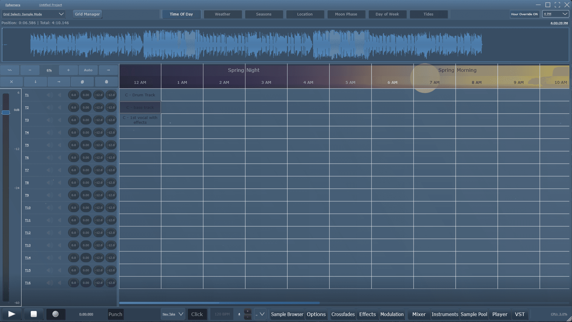This screenshot has width=572, height=322.
Task: Expand the 4 PM hour dropdown
Action: (555, 14)
